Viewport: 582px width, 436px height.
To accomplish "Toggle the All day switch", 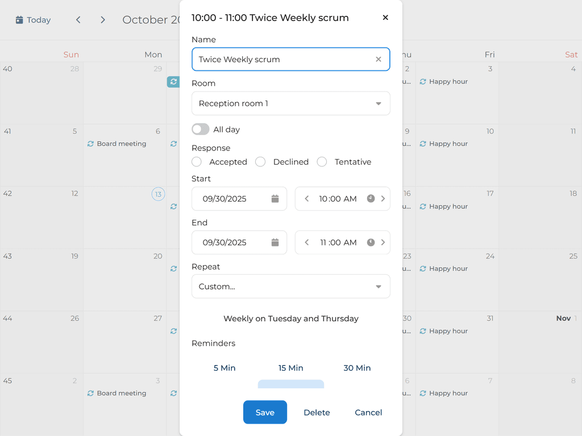I will click(x=200, y=129).
